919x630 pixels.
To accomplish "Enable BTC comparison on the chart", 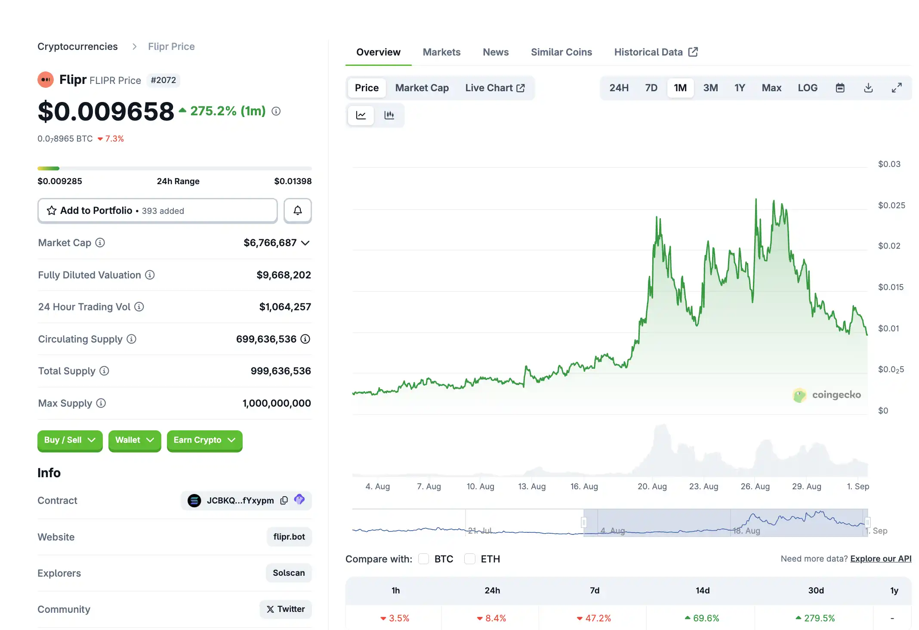I will click(x=423, y=559).
